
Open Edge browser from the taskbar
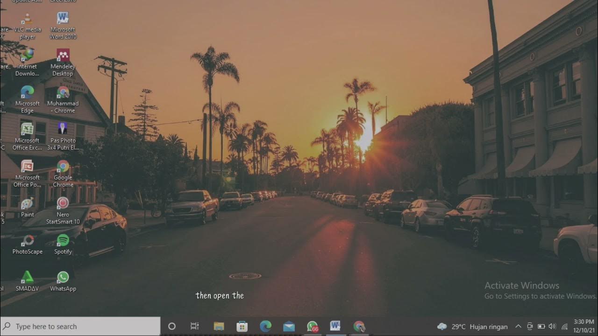click(265, 326)
